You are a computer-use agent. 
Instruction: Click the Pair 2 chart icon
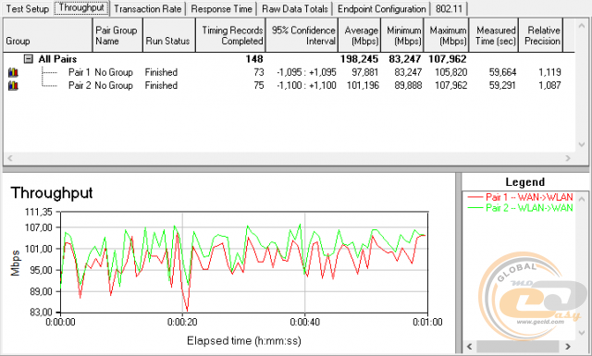(13, 86)
